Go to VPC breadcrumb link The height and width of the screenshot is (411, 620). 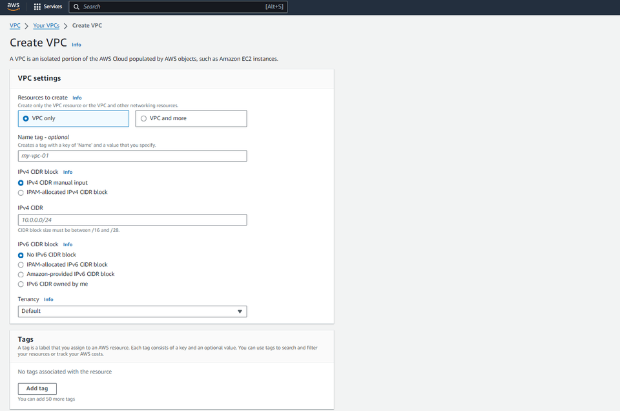point(15,26)
